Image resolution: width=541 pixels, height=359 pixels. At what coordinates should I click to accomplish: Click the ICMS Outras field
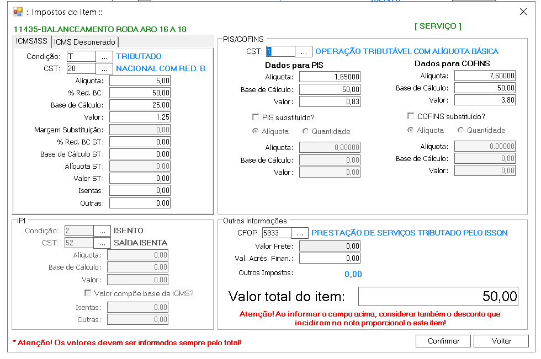click(x=140, y=203)
